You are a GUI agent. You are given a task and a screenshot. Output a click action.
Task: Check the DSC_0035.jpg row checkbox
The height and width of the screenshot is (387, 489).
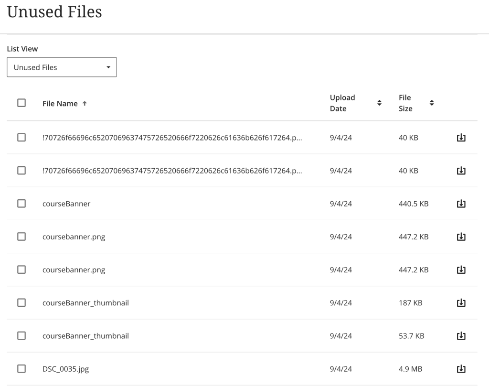[x=21, y=369]
